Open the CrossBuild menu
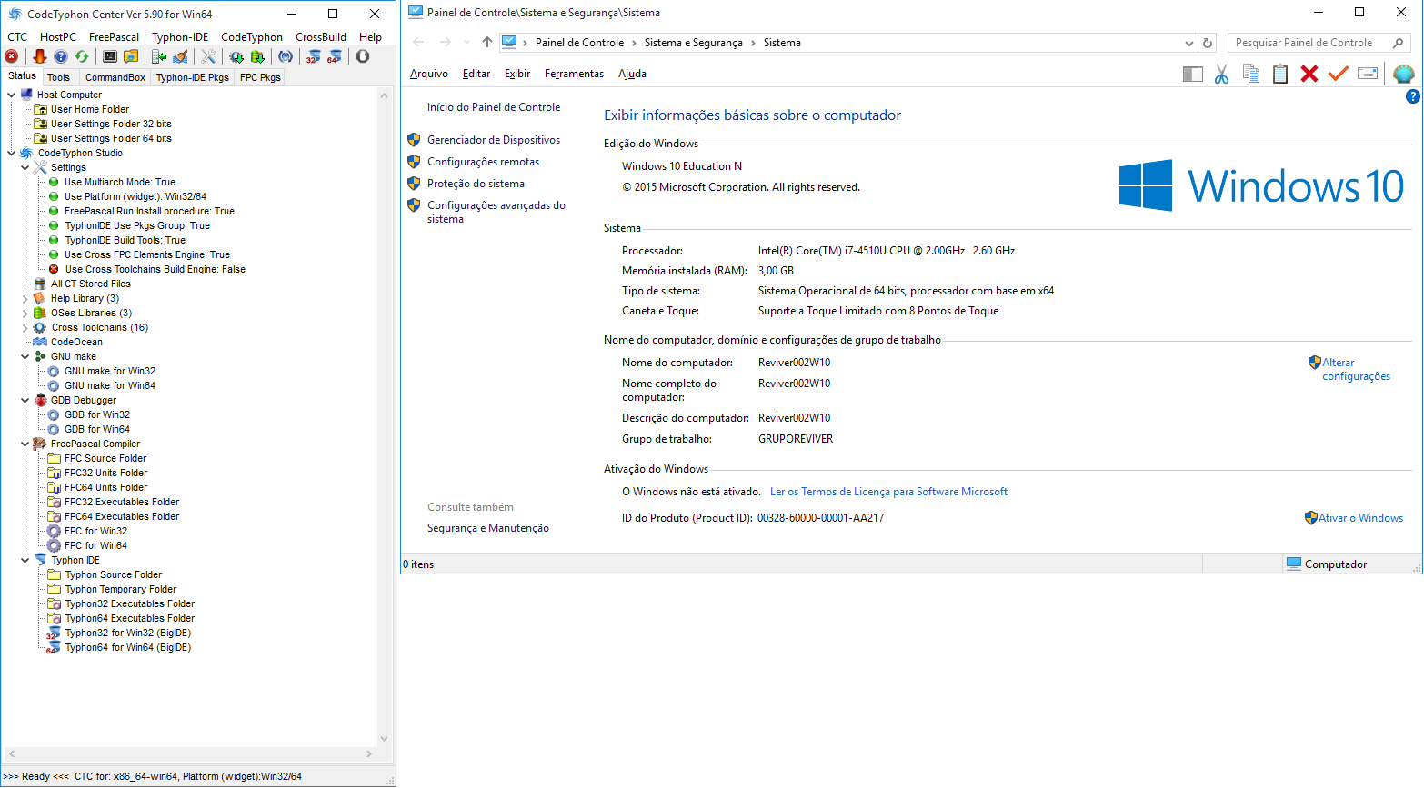This screenshot has height=788, width=1424. tap(321, 37)
